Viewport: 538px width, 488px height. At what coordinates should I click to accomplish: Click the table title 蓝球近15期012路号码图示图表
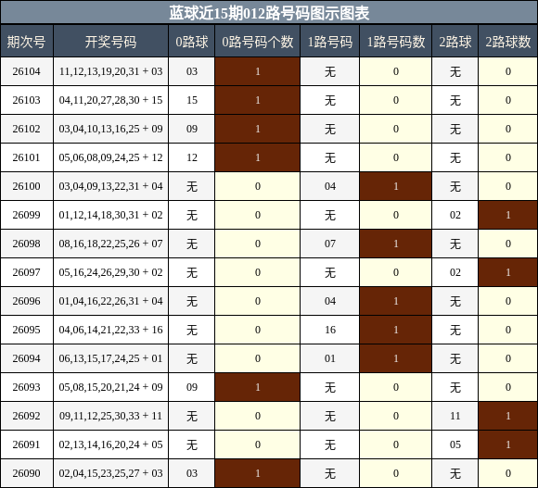click(x=269, y=13)
